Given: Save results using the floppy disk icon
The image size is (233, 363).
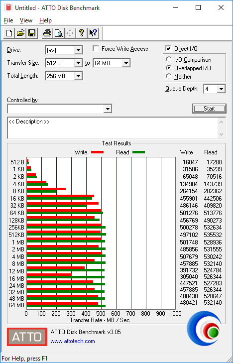Looking at the screenshot, I should click(32, 33).
